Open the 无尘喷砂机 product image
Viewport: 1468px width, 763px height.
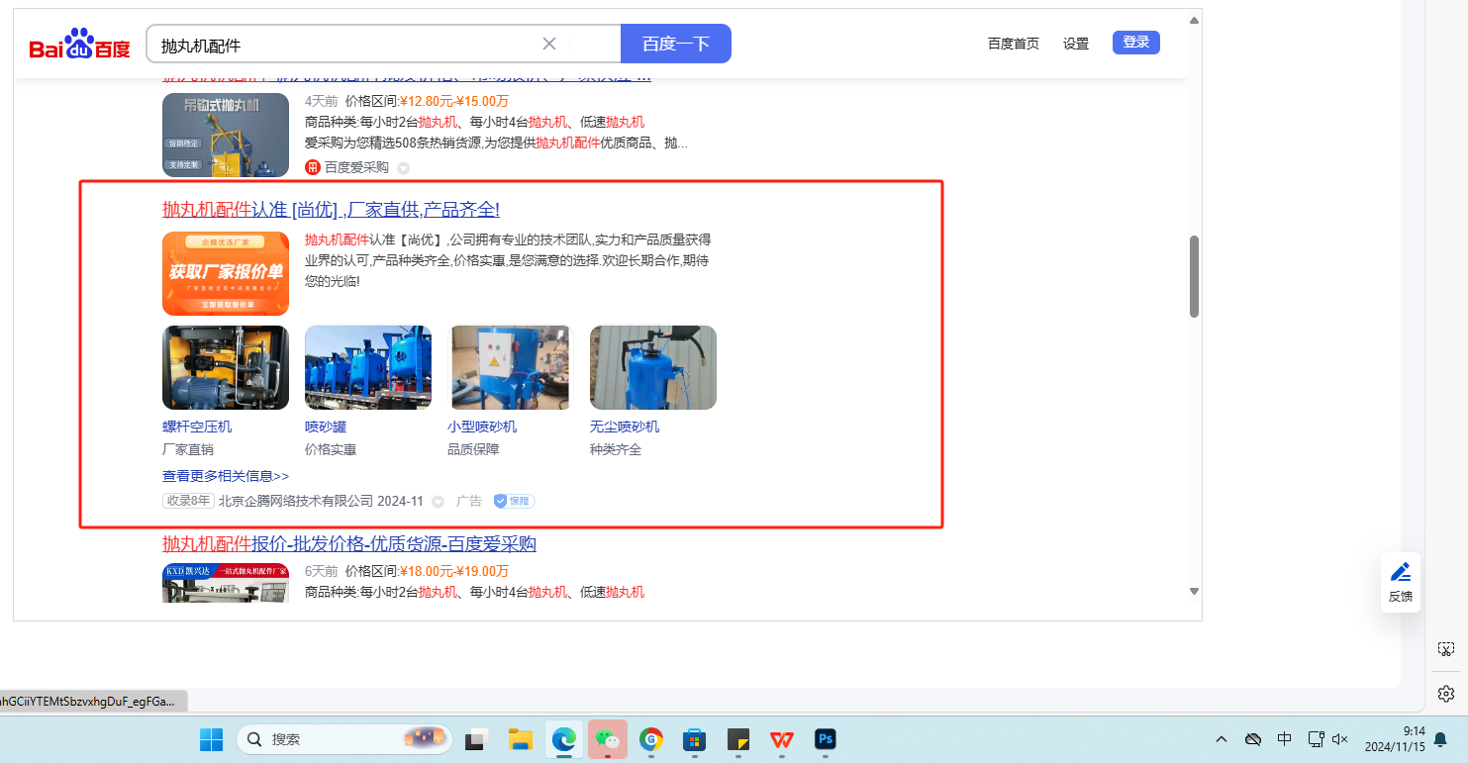click(653, 367)
